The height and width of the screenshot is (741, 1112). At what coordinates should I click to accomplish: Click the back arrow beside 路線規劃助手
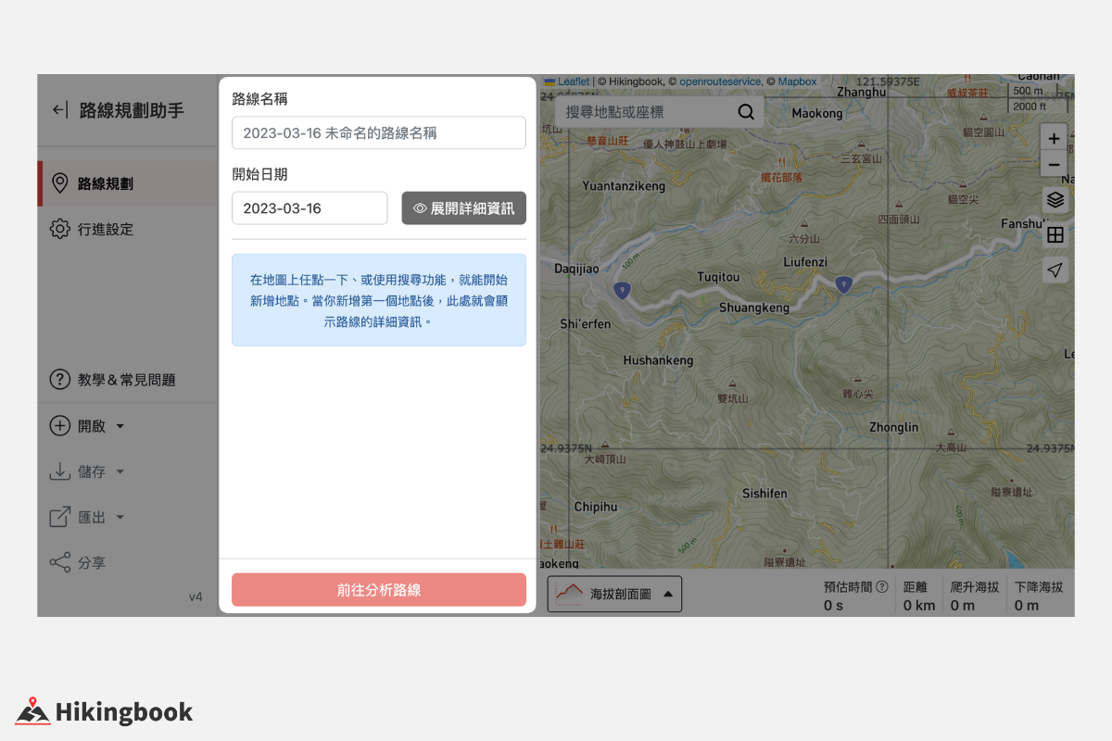tap(59, 110)
